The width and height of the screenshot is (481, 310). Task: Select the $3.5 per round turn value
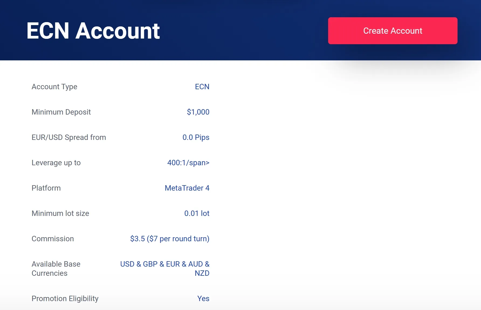[x=170, y=239]
